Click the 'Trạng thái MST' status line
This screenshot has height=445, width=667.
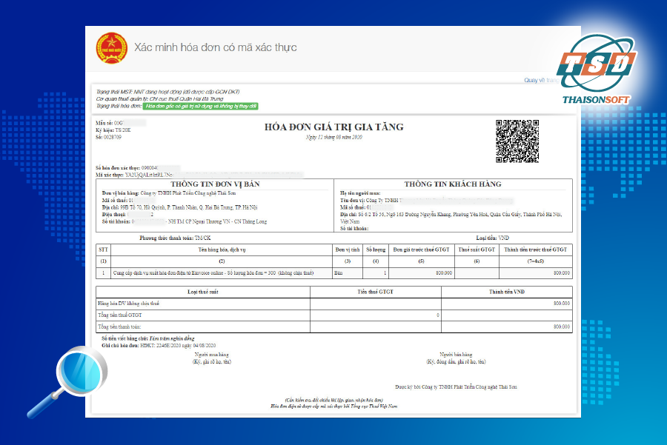167,92
